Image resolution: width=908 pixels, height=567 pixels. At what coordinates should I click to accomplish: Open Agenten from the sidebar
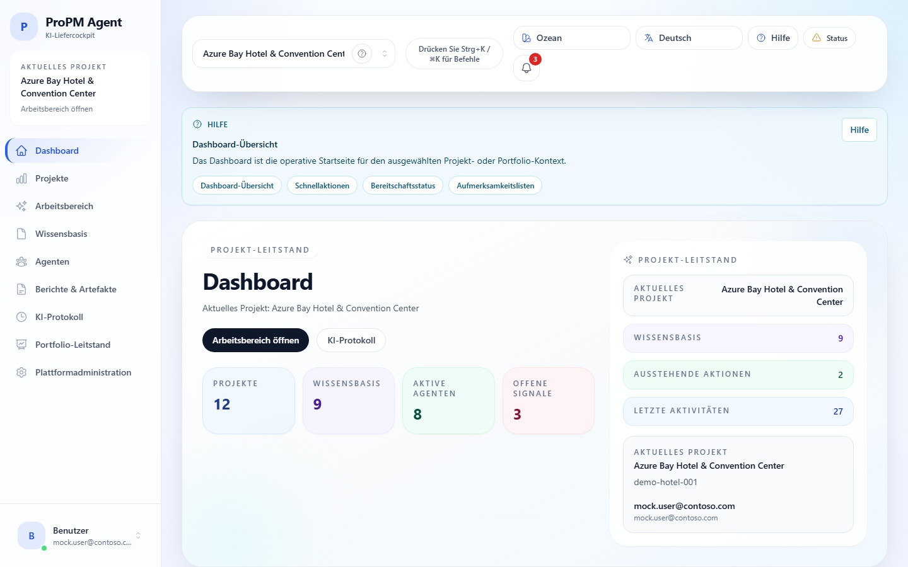click(52, 261)
